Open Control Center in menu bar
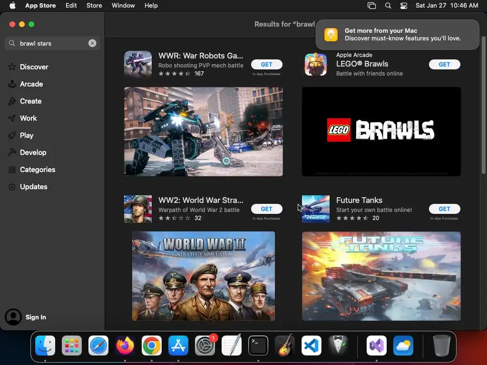 point(404,6)
